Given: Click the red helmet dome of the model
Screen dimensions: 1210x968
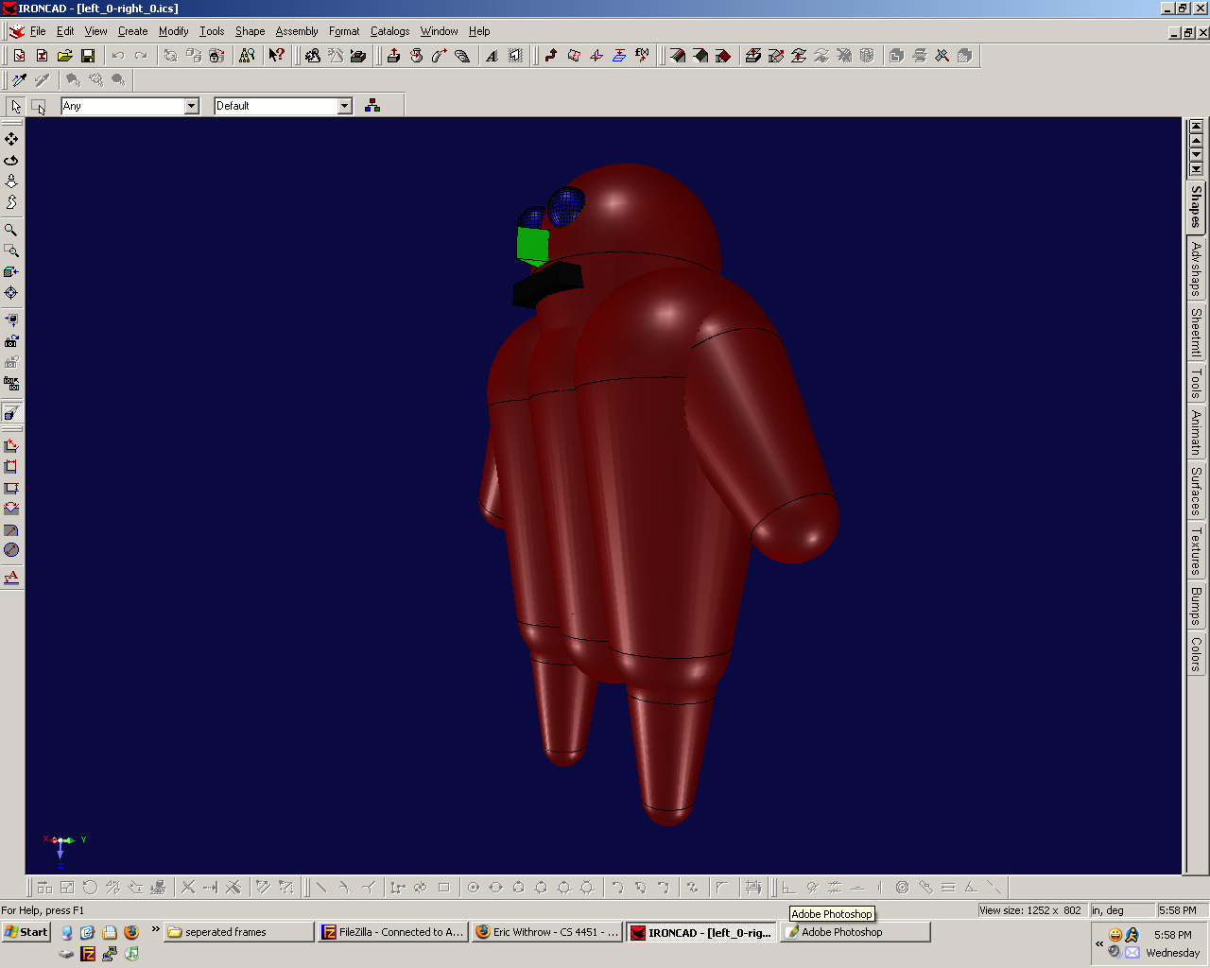Looking at the screenshot, I should (633, 208).
